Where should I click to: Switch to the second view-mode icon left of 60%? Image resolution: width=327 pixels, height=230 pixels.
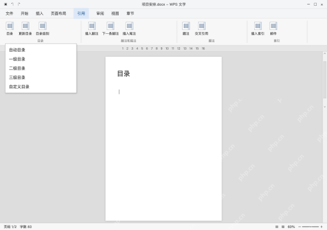283,227
